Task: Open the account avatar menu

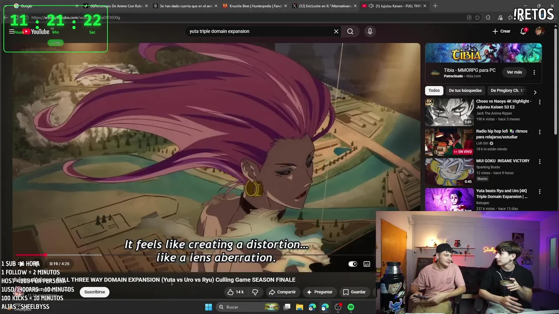Action: coord(540,31)
